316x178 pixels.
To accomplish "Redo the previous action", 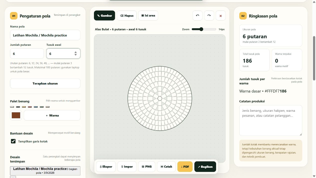I will pyautogui.click(x=209, y=15).
